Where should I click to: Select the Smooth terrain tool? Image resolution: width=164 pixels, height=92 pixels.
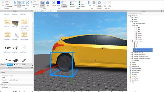pyautogui.click(x=81, y=6)
